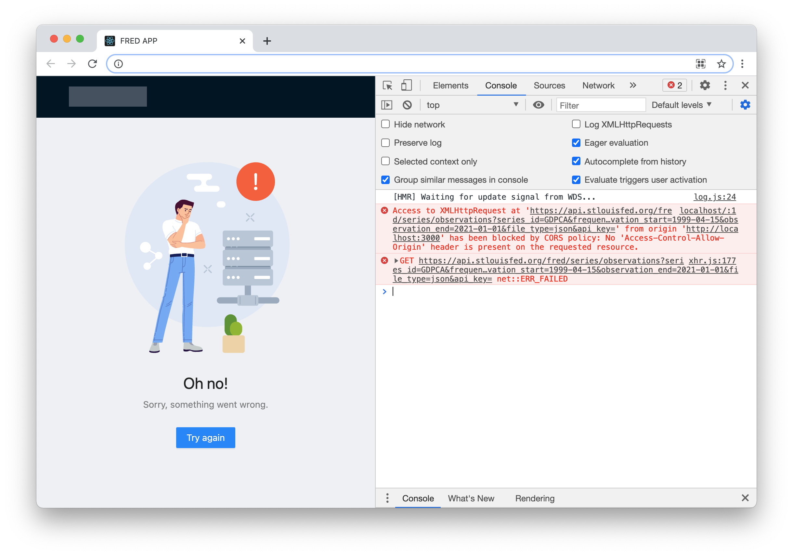Click the error icon beside GET request

coord(384,260)
